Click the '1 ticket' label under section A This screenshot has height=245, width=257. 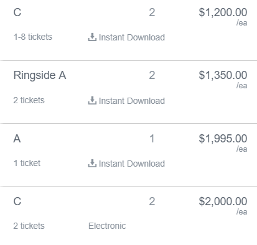tap(27, 163)
